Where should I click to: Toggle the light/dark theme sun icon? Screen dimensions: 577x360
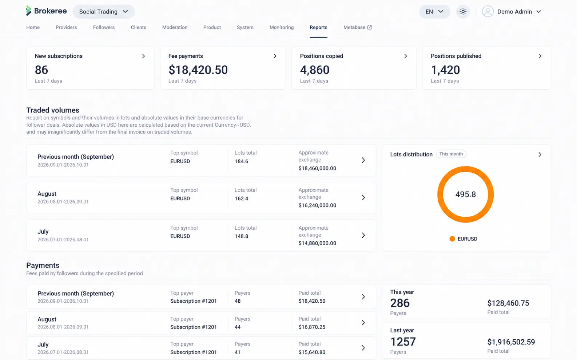point(463,12)
